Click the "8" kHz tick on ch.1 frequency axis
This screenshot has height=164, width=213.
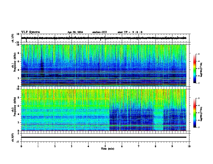click(x=19, y=53)
